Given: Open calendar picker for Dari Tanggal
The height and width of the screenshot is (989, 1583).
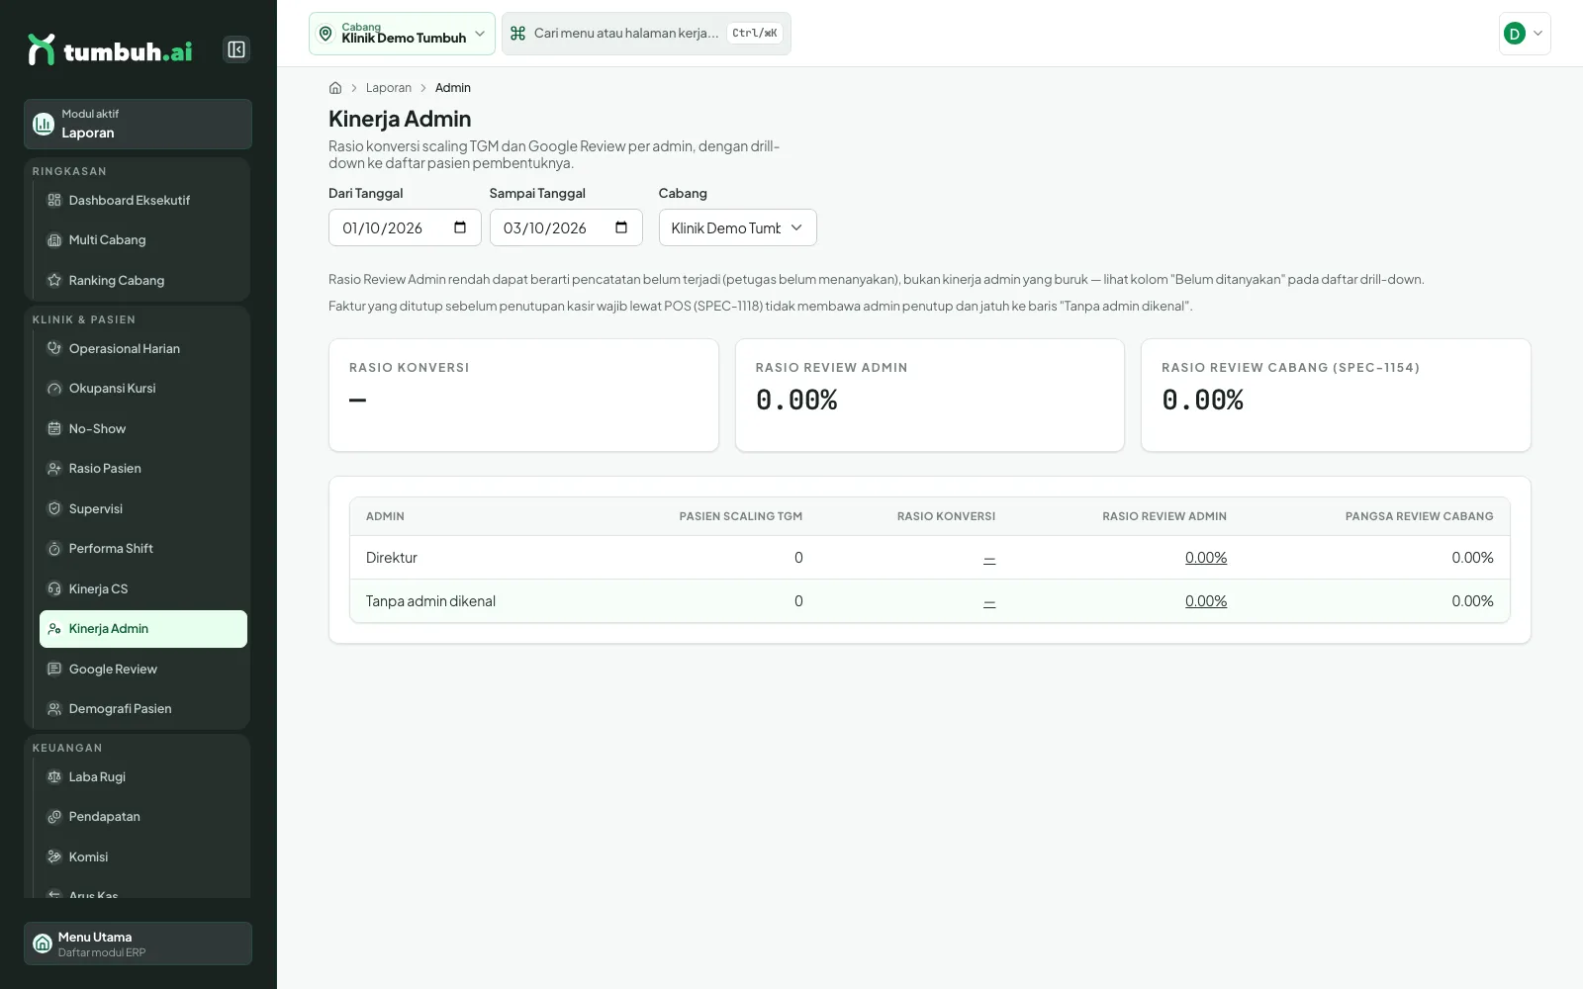Looking at the screenshot, I should (460, 227).
